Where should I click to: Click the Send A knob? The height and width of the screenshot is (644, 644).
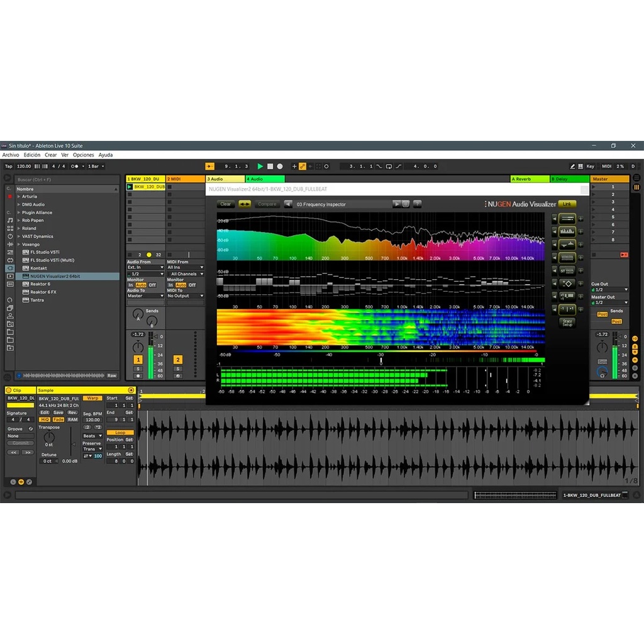tap(138, 315)
